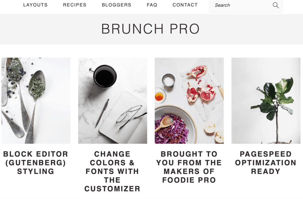
Task: Select the Search field to type a query
Action: pyautogui.click(x=239, y=5)
